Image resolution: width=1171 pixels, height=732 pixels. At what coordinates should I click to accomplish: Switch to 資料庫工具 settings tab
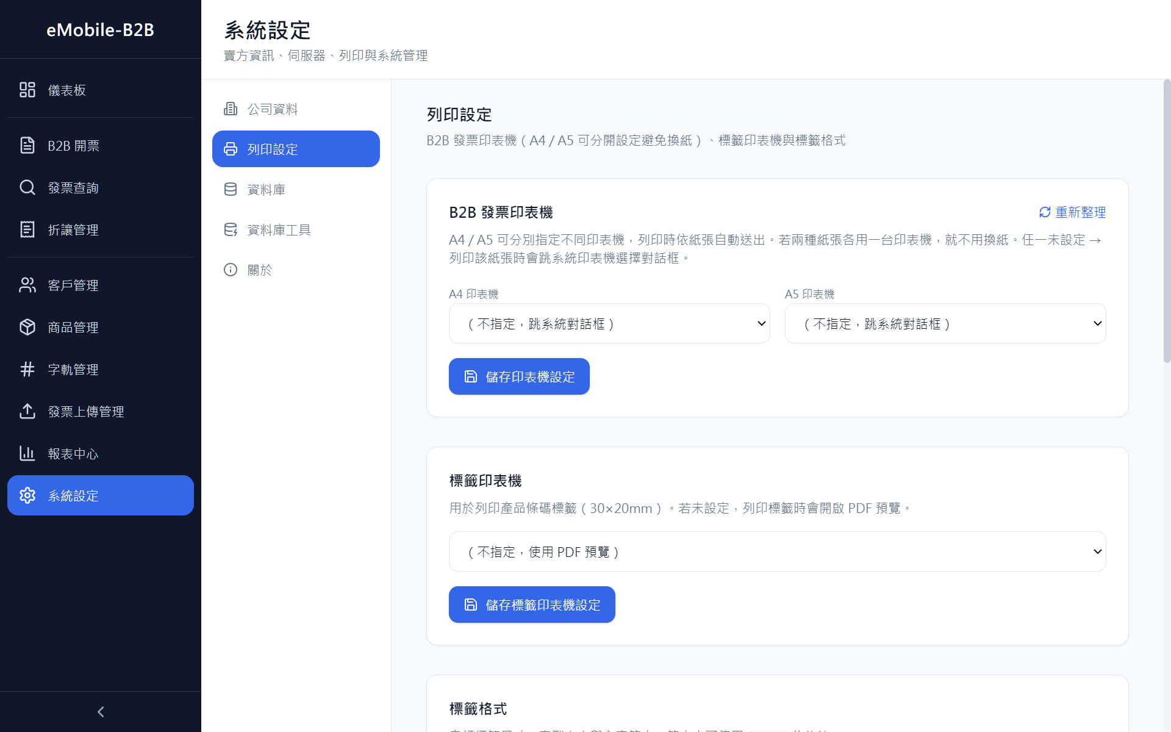(x=296, y=229)
